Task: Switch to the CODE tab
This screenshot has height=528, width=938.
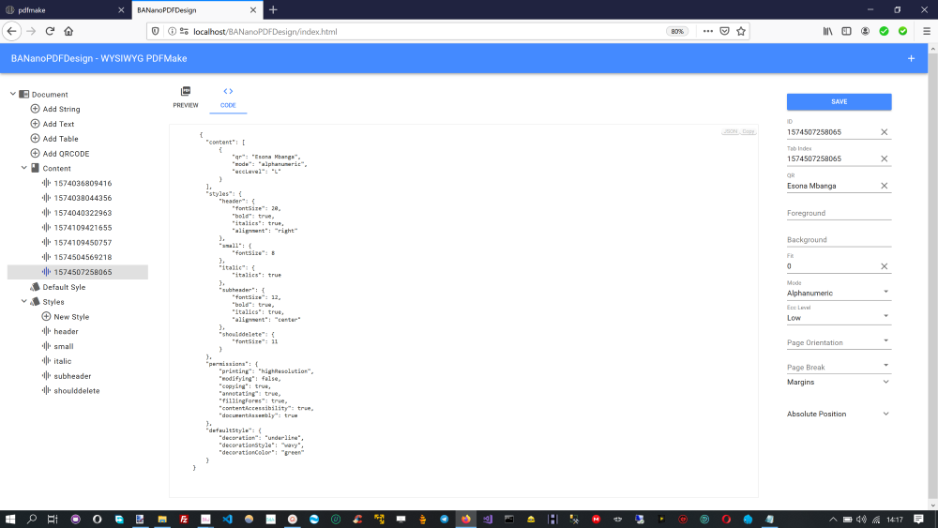Action: [x=228, y=97]
